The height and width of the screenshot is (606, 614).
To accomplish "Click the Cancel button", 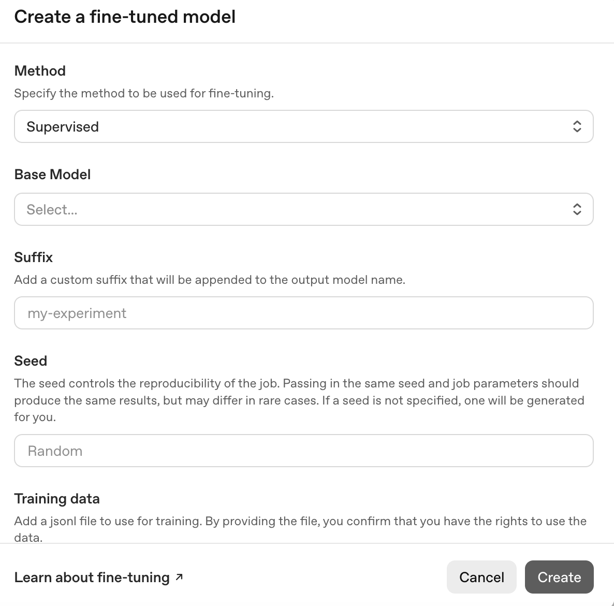I will point(481,576).
